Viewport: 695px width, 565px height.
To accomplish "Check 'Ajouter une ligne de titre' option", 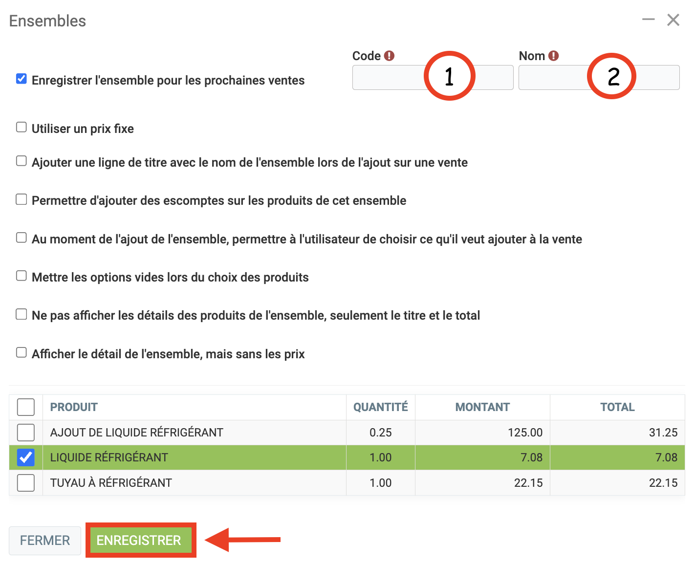I will (22, 161).
